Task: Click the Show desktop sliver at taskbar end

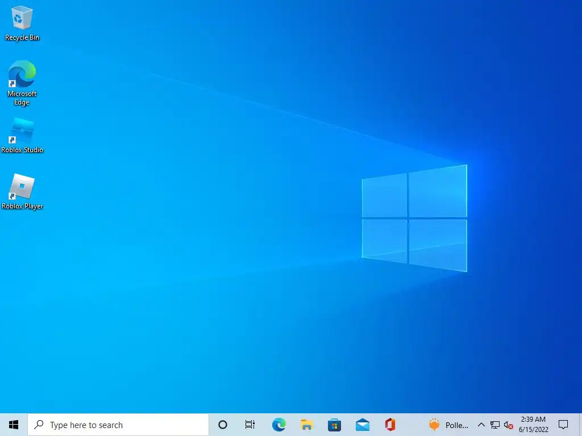Action: tap(580, 425)
